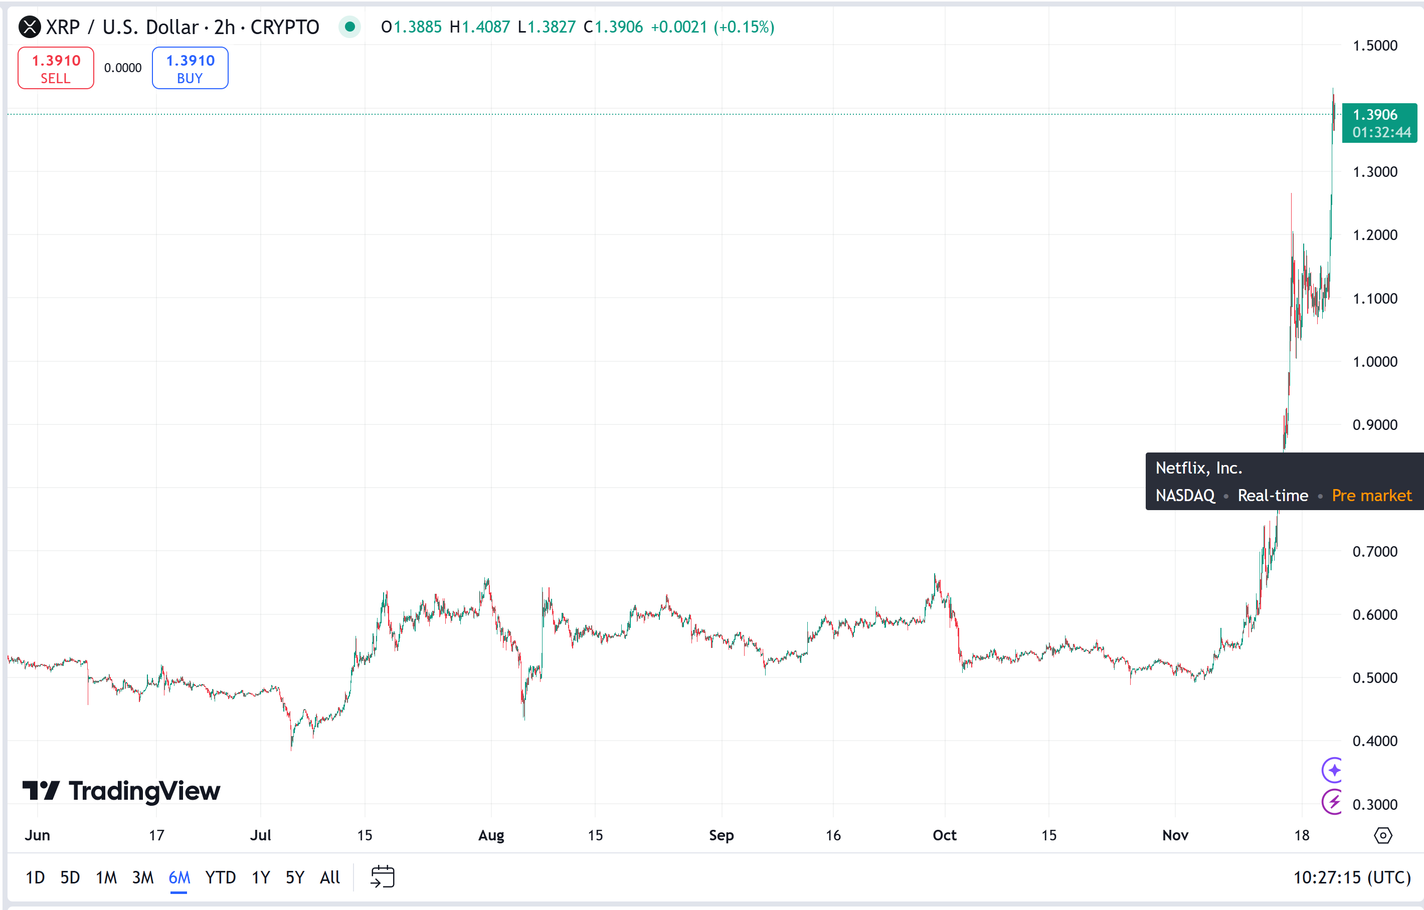This screenshot has height=910, width=1424.
Task: Click the green market status dot
Action: (x=349, y=27)
